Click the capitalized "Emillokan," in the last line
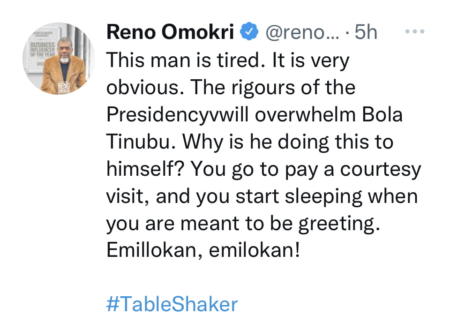Viewport: 450px width, 322px height. 154,251
